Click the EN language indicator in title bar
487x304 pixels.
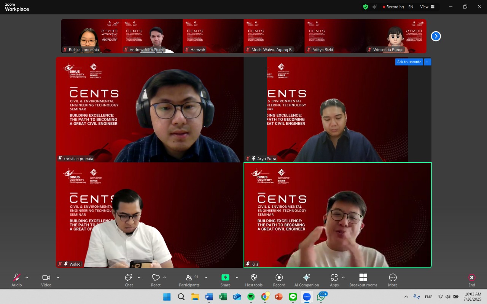pos(411,7)
